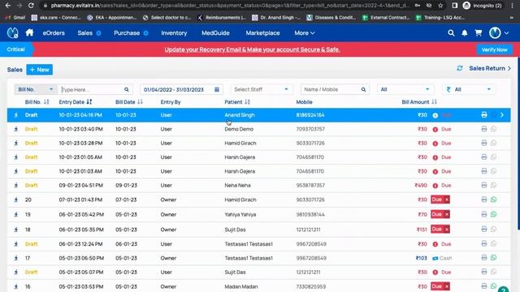Image resolution: width=520 pixels, height=292 pixels.
Task: Click the Critical label
Action: coord(15,49)
